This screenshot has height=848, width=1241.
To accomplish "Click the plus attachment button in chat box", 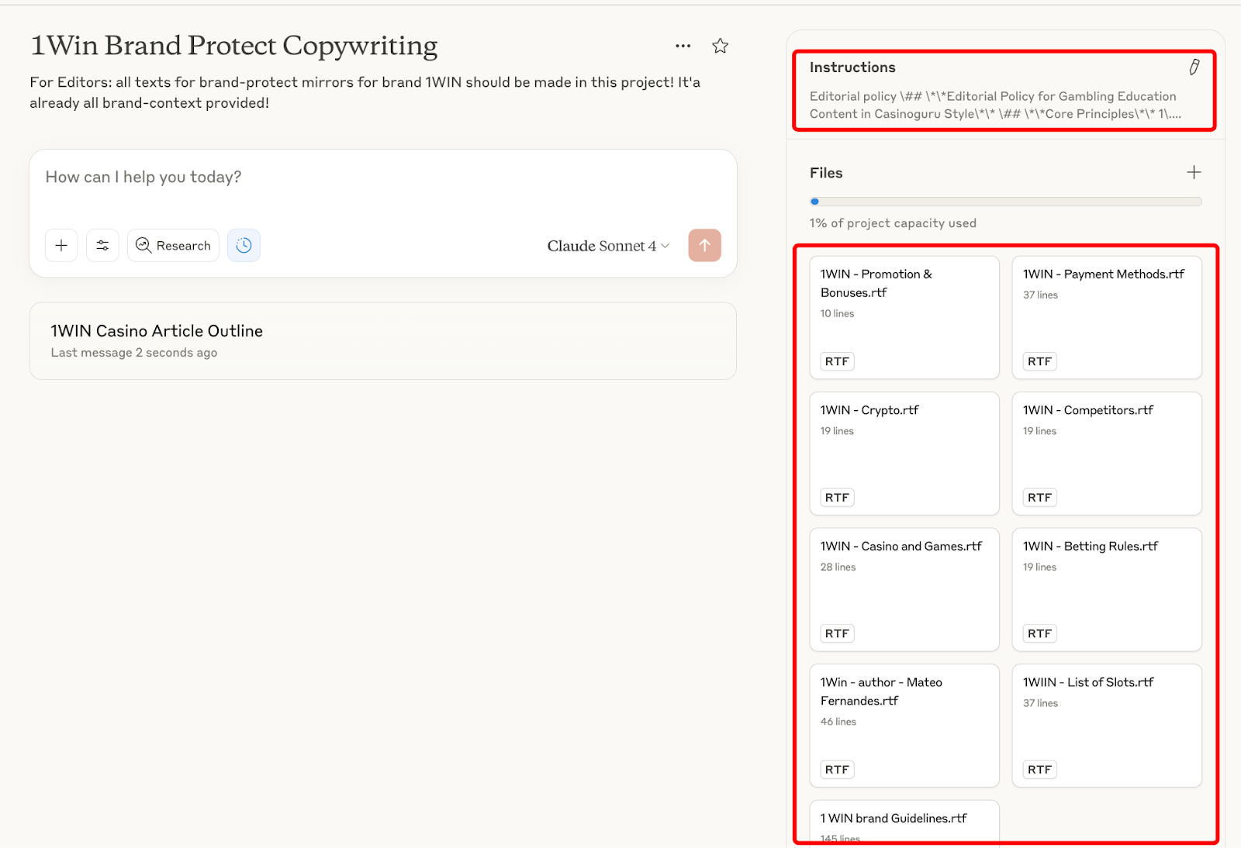I will coord(61,246).
